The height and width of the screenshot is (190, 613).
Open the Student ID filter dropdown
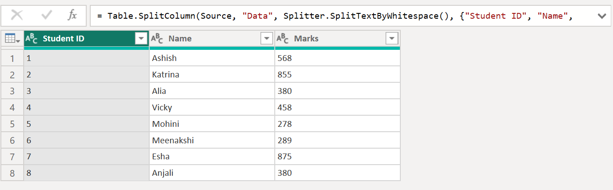[x=141, y=39]
